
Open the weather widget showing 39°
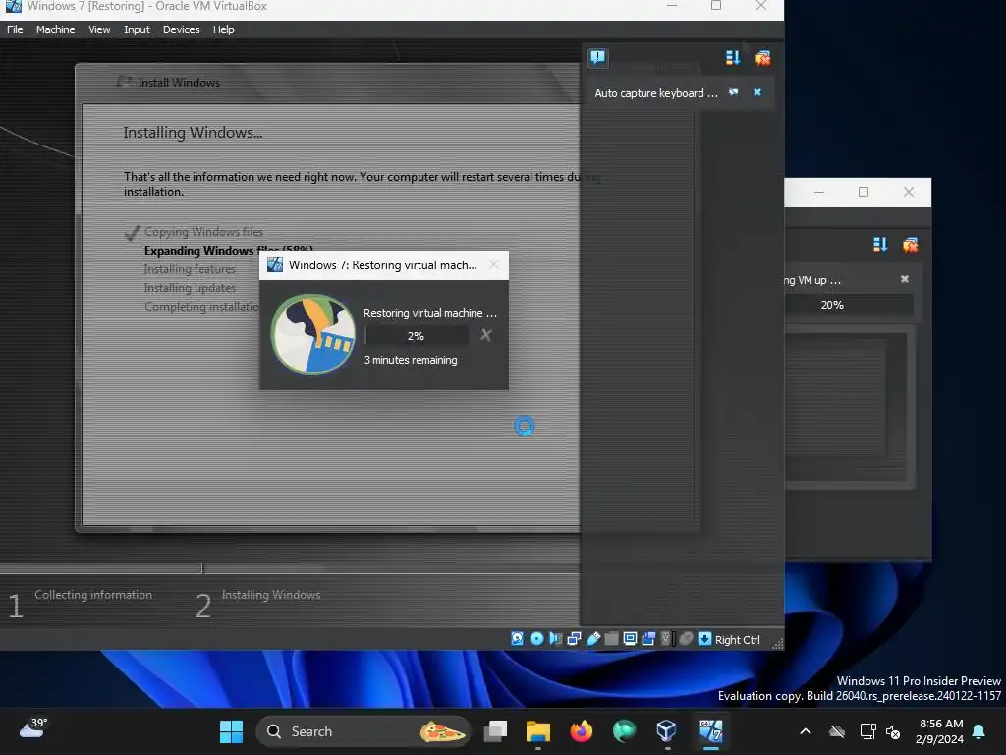pyautogui.click(x=33, y=728)
